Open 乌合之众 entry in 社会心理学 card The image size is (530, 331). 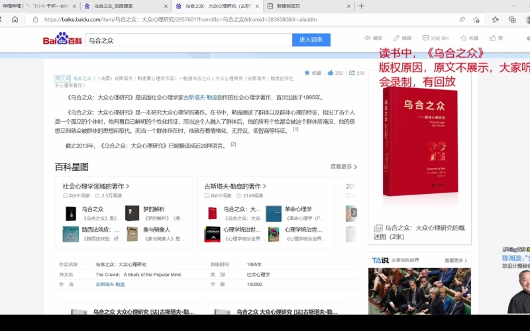coord(93,209)
